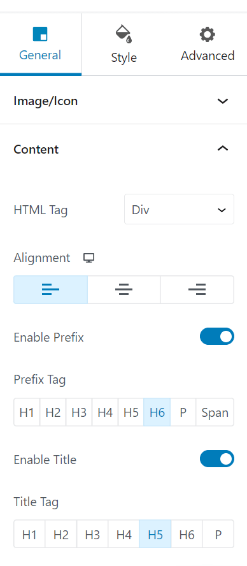This screenshot has height=566, width=247.
Task: Click the desktop responsive icon beside Alignment
Action: [88, 258]
